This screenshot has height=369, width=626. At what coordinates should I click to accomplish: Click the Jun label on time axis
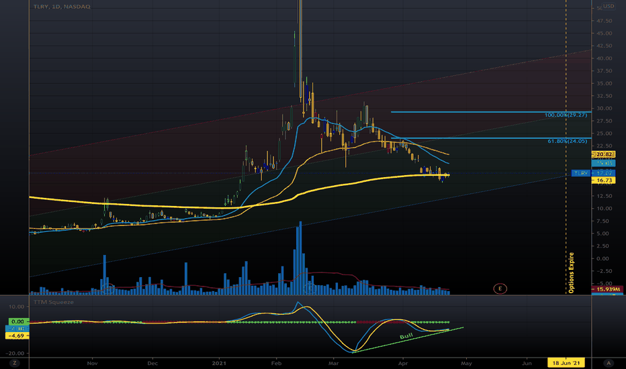tap(527, 364)
